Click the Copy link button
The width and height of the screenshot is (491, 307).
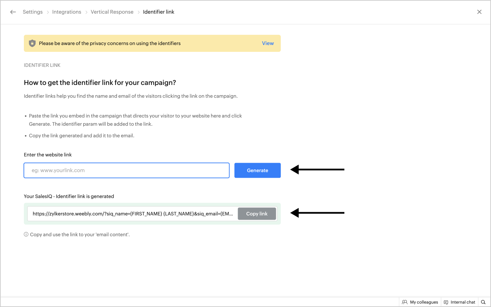tap(257, 214)
